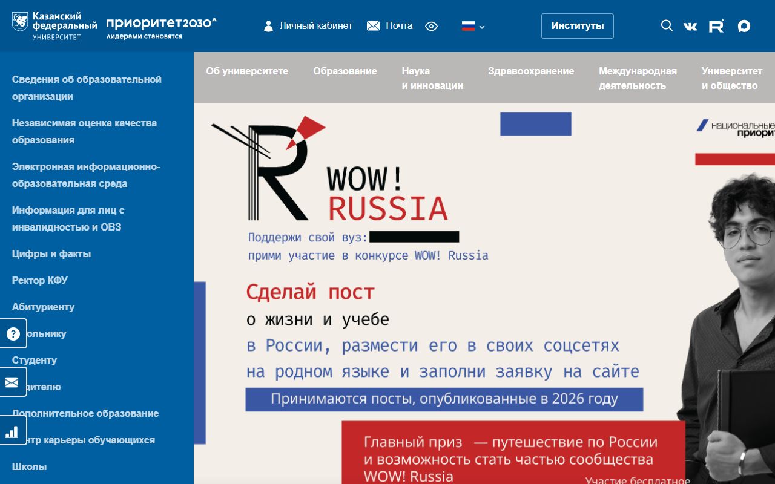Screen dimensions: 775x484
Task: Click the floating bar chart statistics icon
Action: pos(12,430)
